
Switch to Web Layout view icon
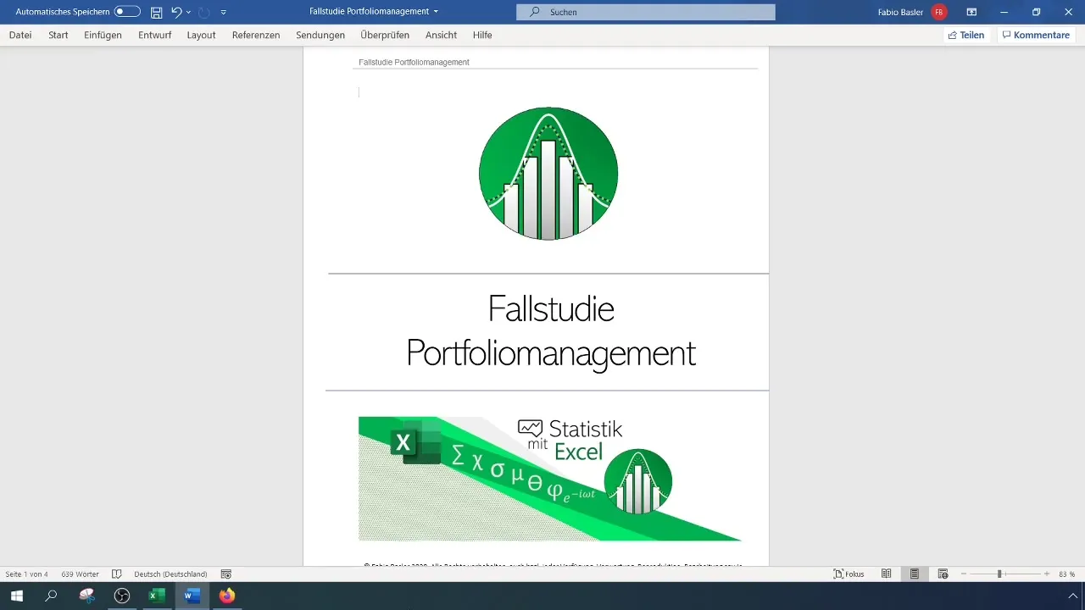coord(943,574)
